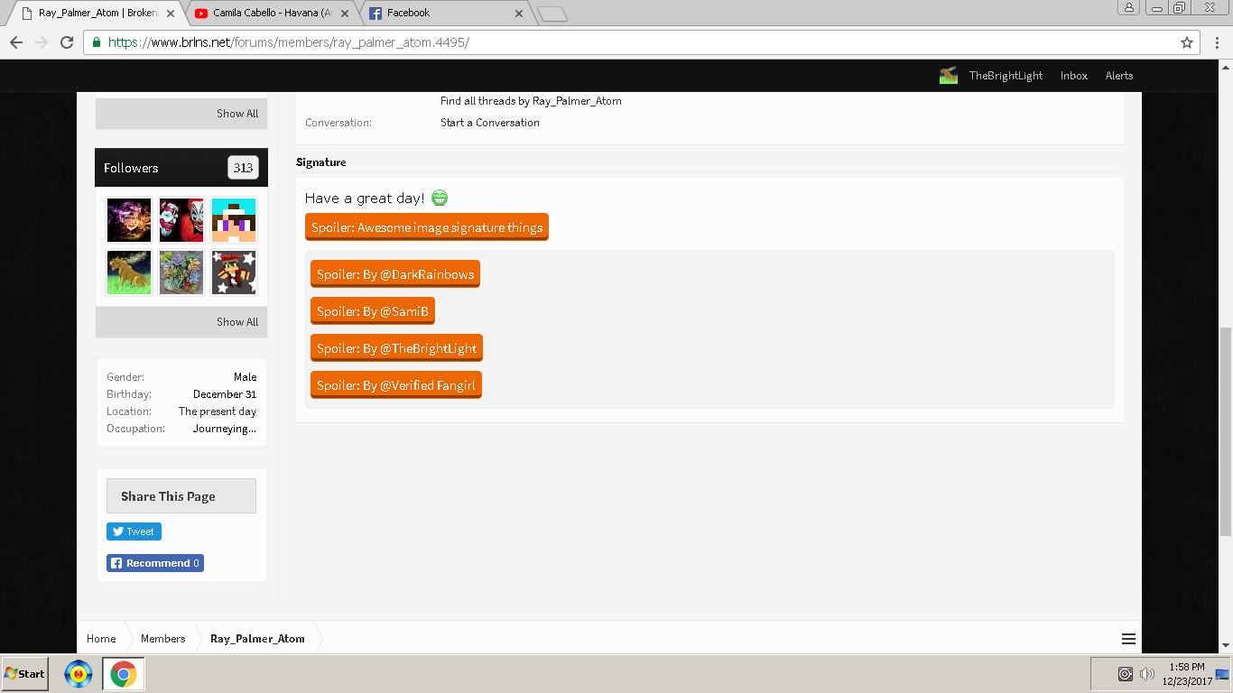This screenshot has height=693, width=1233.
Task: Click the Tweet share button
Action: click(134, 531)
